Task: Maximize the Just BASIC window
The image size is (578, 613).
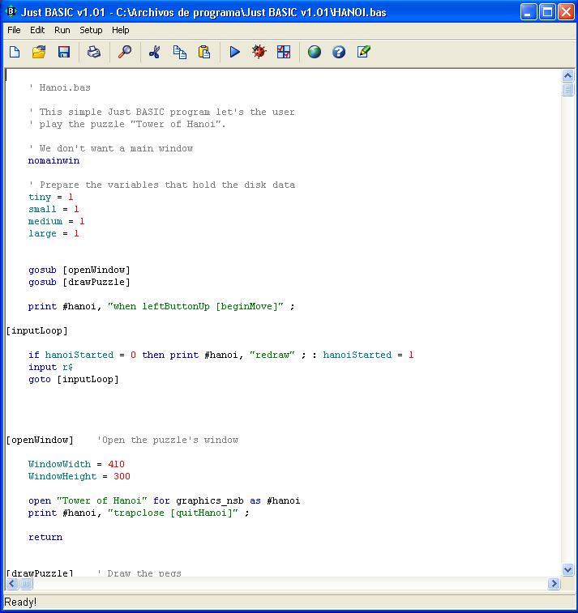Action: point(547,11)
